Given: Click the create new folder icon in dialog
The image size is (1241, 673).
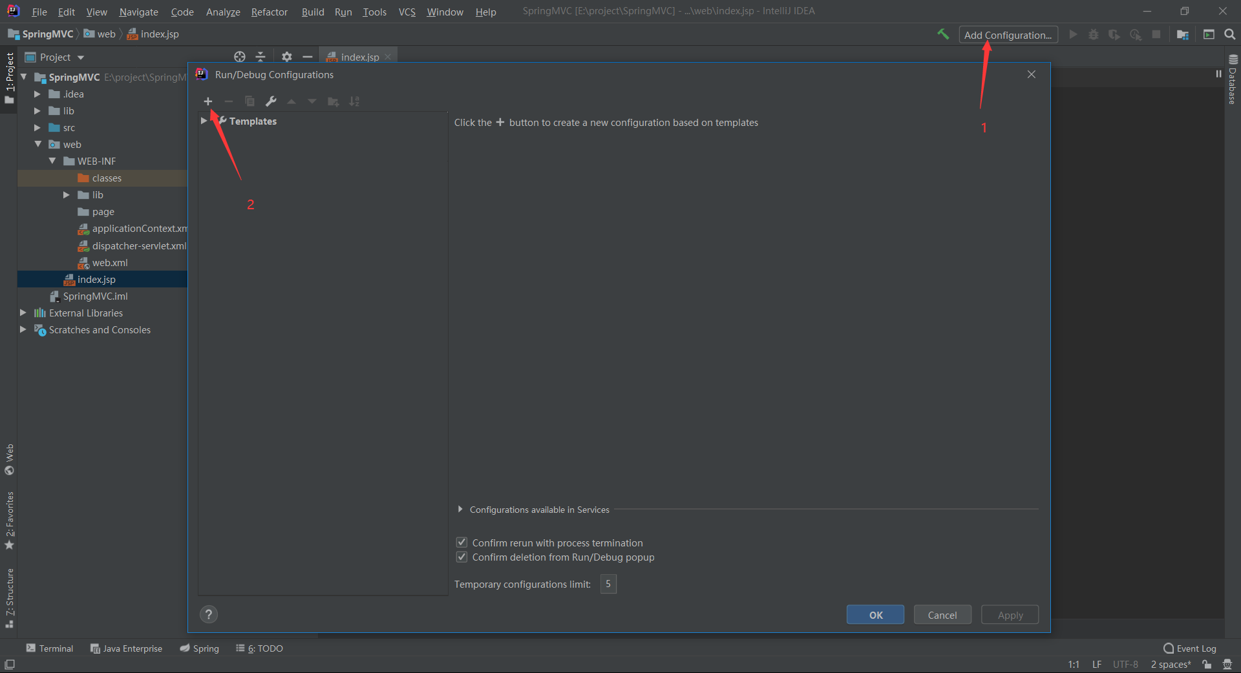Looking at the screenshot, I should tap(334, 101).
